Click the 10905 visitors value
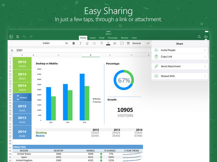217x162 pixels. click(125, 110)
